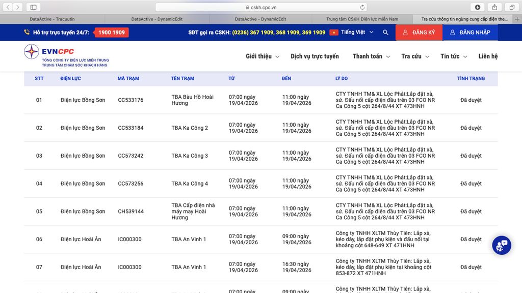
Task: Click the page reload icon
Action: 362,7
